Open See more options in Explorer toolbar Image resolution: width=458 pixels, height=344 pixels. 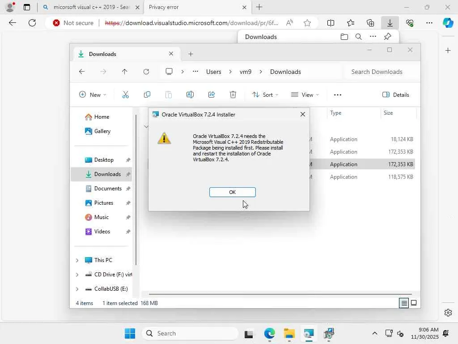point(338,95)
